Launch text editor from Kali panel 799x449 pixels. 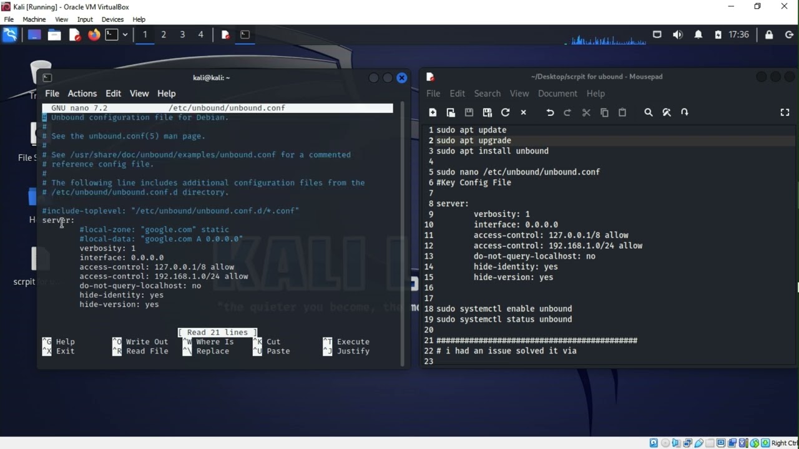pyautogui.click(x=74, y=35)
